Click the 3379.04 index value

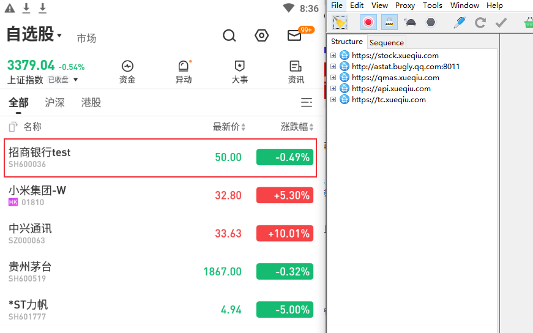coord(31,65)
